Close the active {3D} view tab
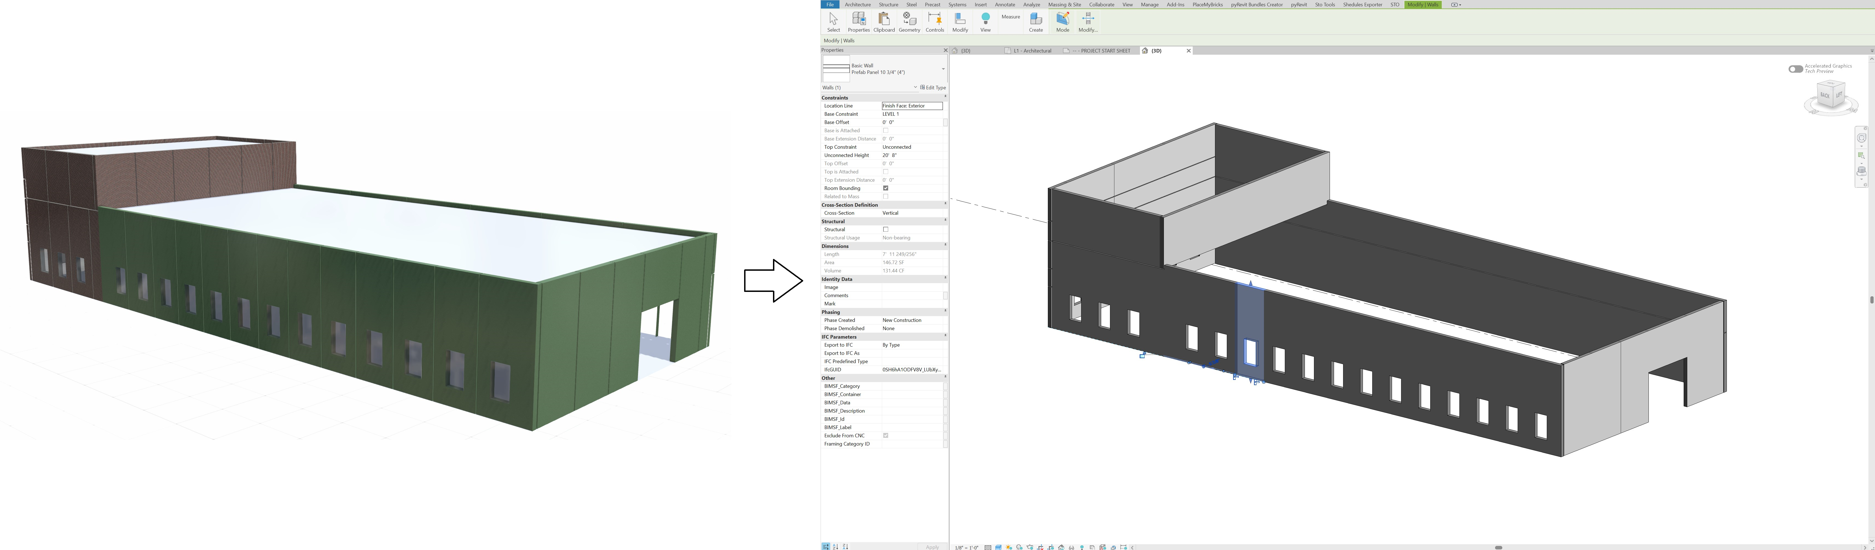Viewport: 1875px width, 550px height. tap(1189, 51)
